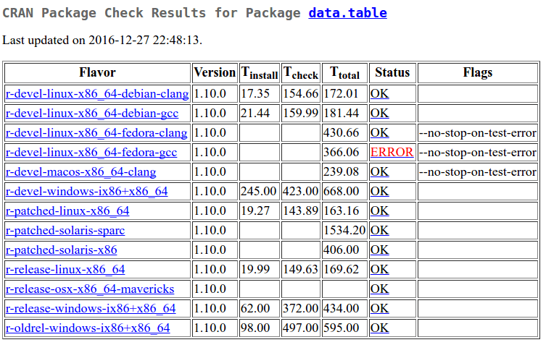The height and width of the screenshot is (345, 546).
Task: Open r-release-osx-x86_64-mavericks flavor link
Action: 90,289
